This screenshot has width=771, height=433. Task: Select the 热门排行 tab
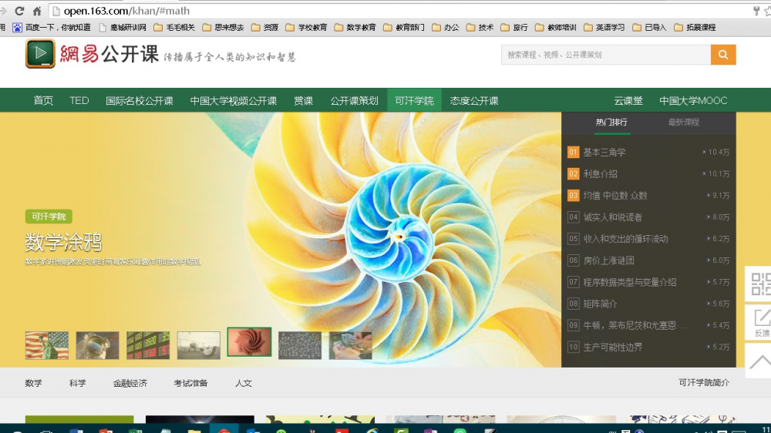pos(611,123)
